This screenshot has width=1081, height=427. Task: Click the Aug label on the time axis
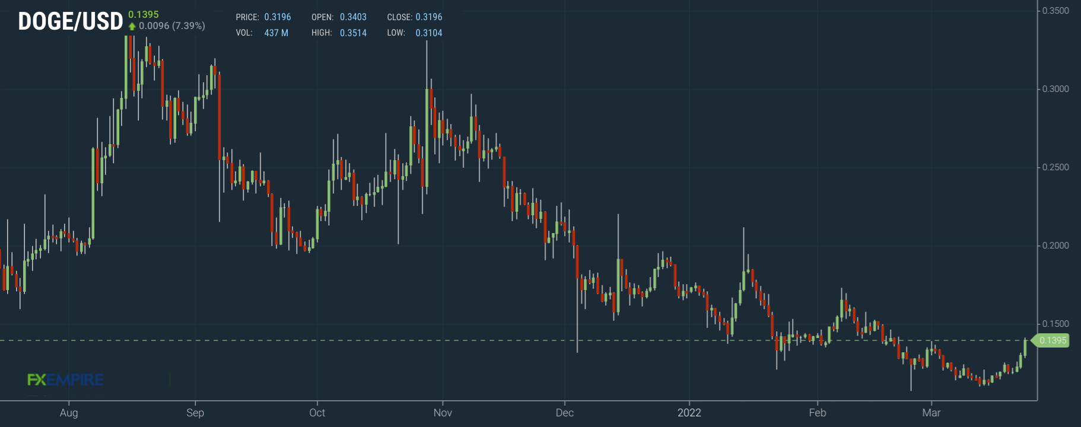coord(69,413)
